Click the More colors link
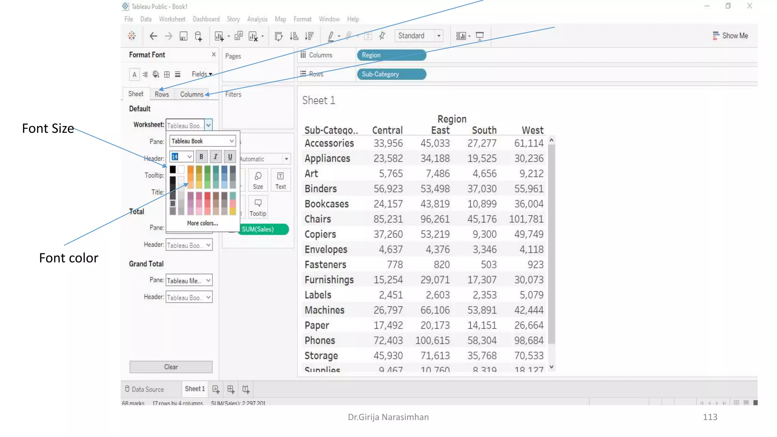Viewport: 777px width, 437px height. click(x=203, y=223)
